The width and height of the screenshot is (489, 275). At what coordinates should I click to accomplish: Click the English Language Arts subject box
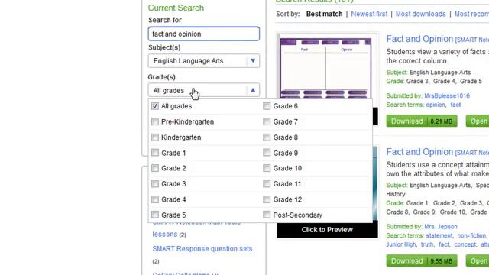tap(204, 61)
